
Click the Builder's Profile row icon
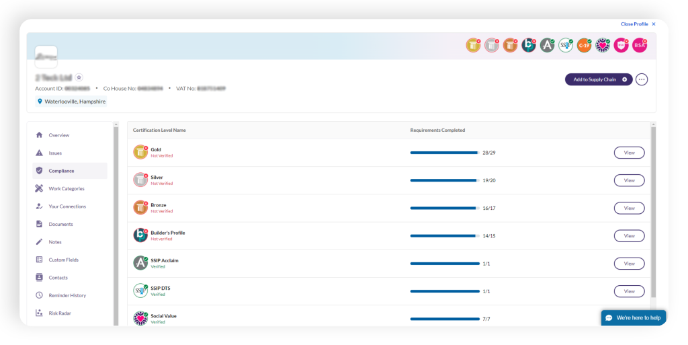point(140,235)
